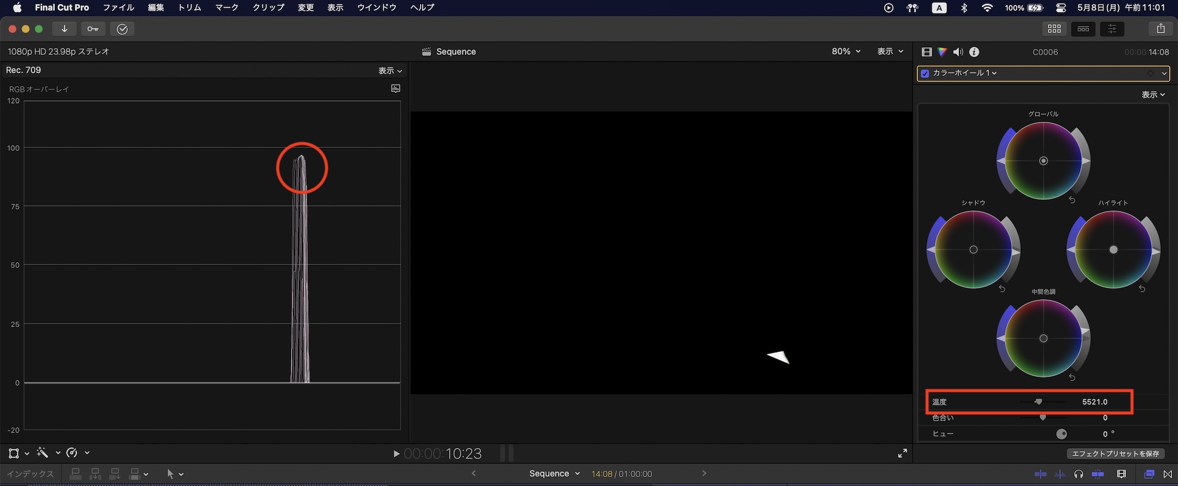
Task: Open the Audio inspector speaker icon
Action: point(958,52)
